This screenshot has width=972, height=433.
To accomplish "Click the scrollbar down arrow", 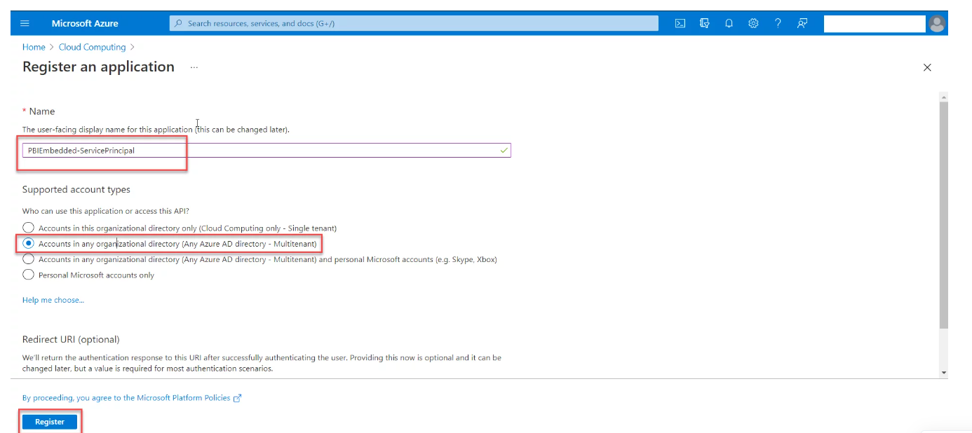I will click(943, 372).
